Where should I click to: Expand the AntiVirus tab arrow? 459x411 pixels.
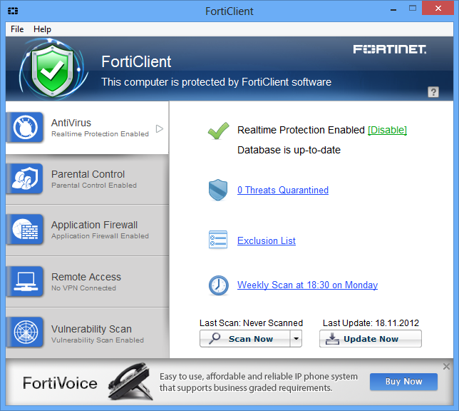pos(160,128)
